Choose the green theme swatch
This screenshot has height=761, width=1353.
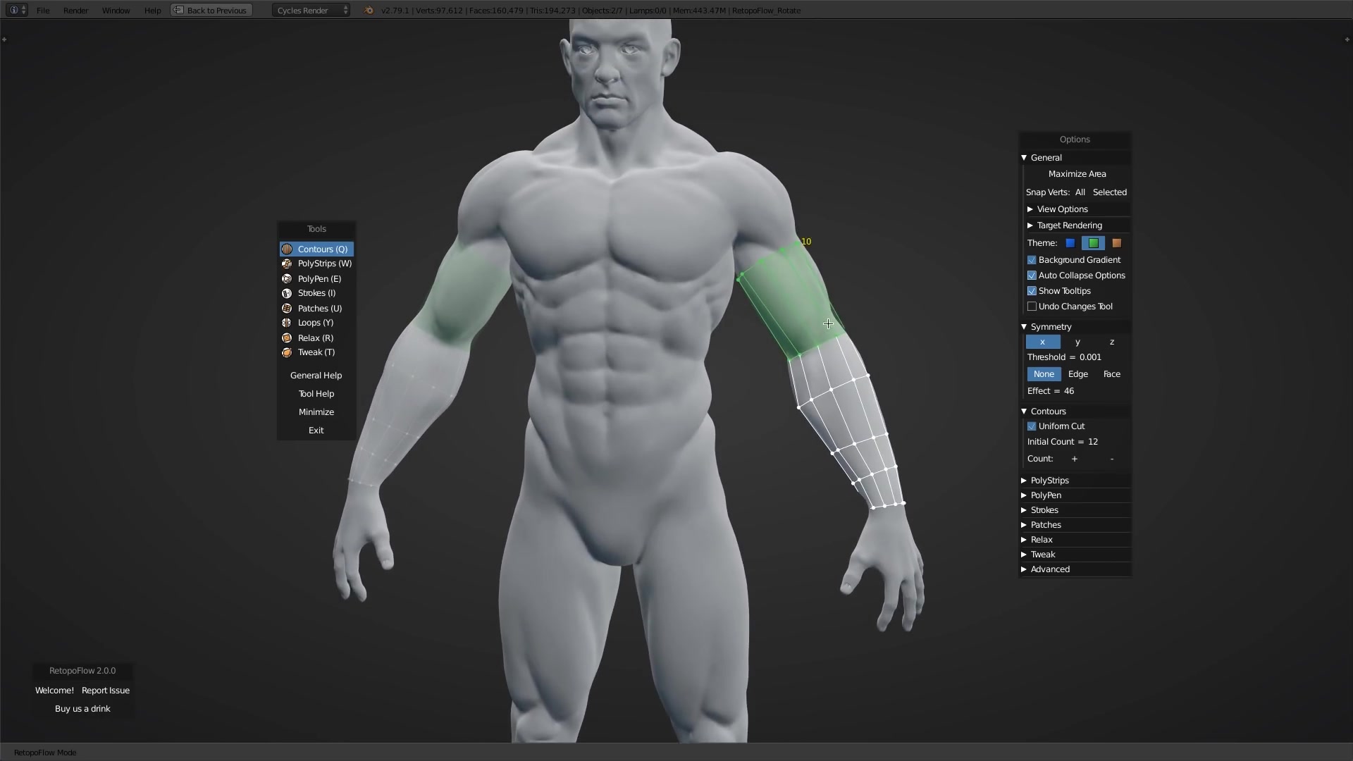pyautogui.click(x=1093, y=242)
